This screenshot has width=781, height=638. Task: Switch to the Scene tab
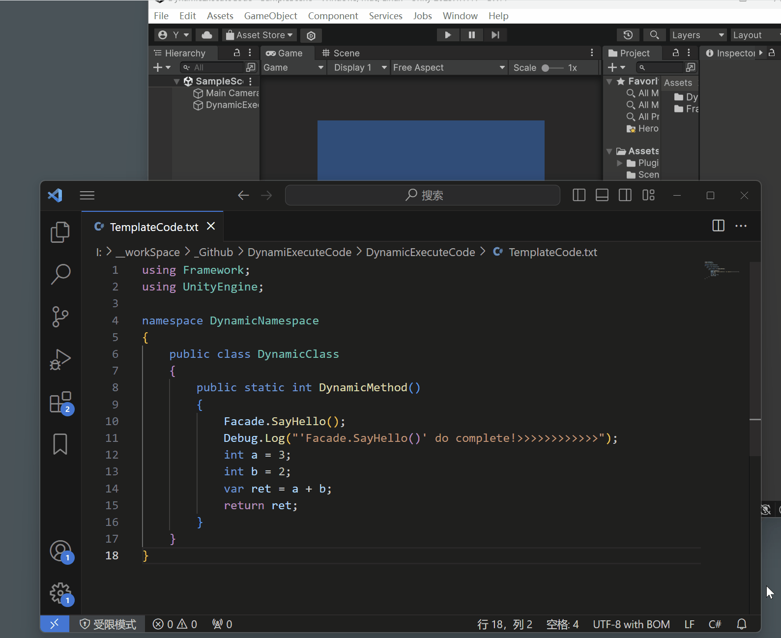[x=341, y=53]
